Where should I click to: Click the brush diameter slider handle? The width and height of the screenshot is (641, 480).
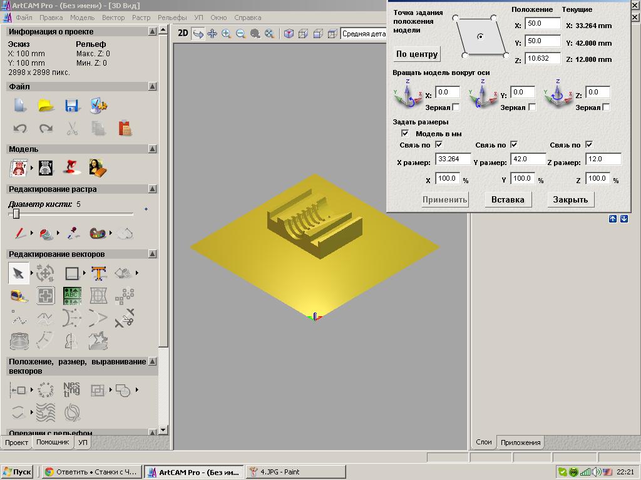click(x=16, y=214)
